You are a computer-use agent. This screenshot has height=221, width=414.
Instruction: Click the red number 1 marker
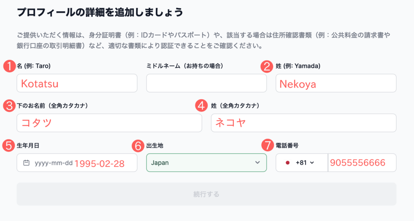pos(10,66)
